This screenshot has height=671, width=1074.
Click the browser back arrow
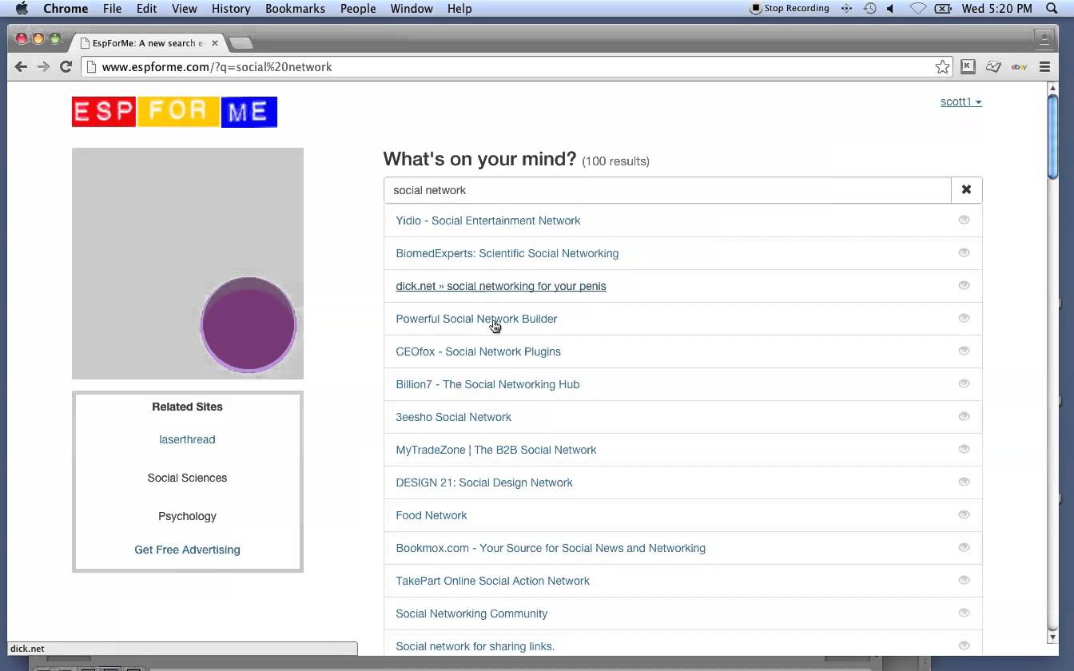(x=21, y=67)
